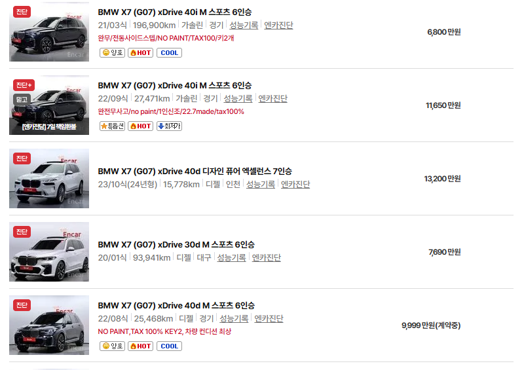This screenshot has height=370, width=524.
Task: Select first dark blue X7 thumbnail
Action: (49, 31)
